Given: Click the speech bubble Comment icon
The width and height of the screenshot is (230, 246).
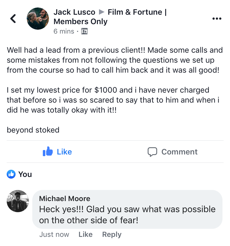Looking at the screenshot, I should [x=152, y=152].
